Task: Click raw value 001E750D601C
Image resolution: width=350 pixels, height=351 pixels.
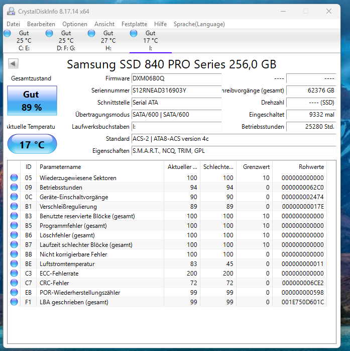Action: click(x=303, y=302)
